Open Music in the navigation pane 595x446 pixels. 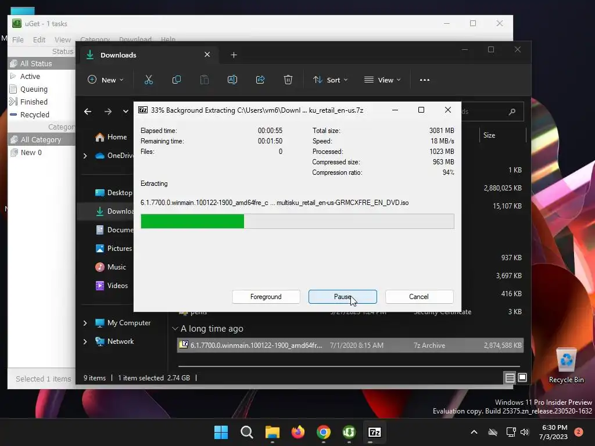coord(110,267)
